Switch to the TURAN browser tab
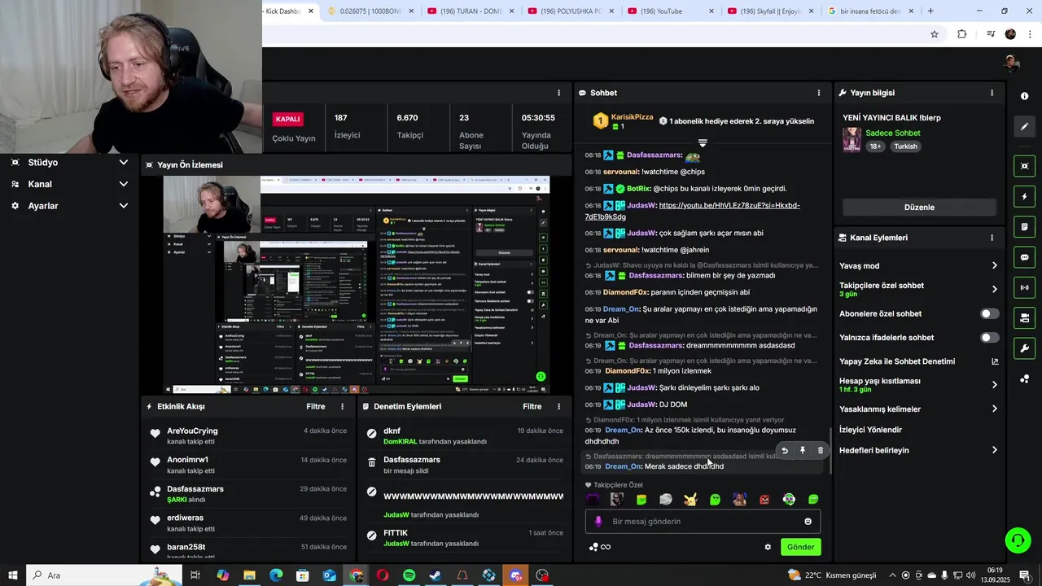Viewport: 1042px width, 586px height. pos(470,11)
